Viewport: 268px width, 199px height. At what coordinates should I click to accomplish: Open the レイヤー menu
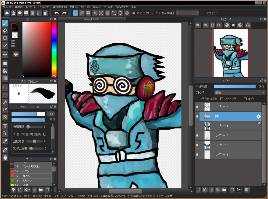32,7
